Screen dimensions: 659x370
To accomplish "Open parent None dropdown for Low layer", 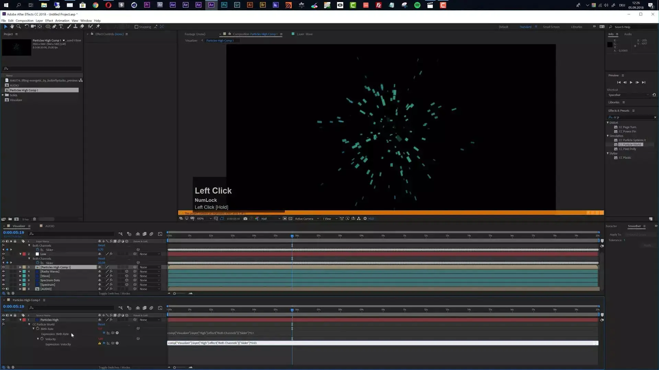I will click(150, 254).
